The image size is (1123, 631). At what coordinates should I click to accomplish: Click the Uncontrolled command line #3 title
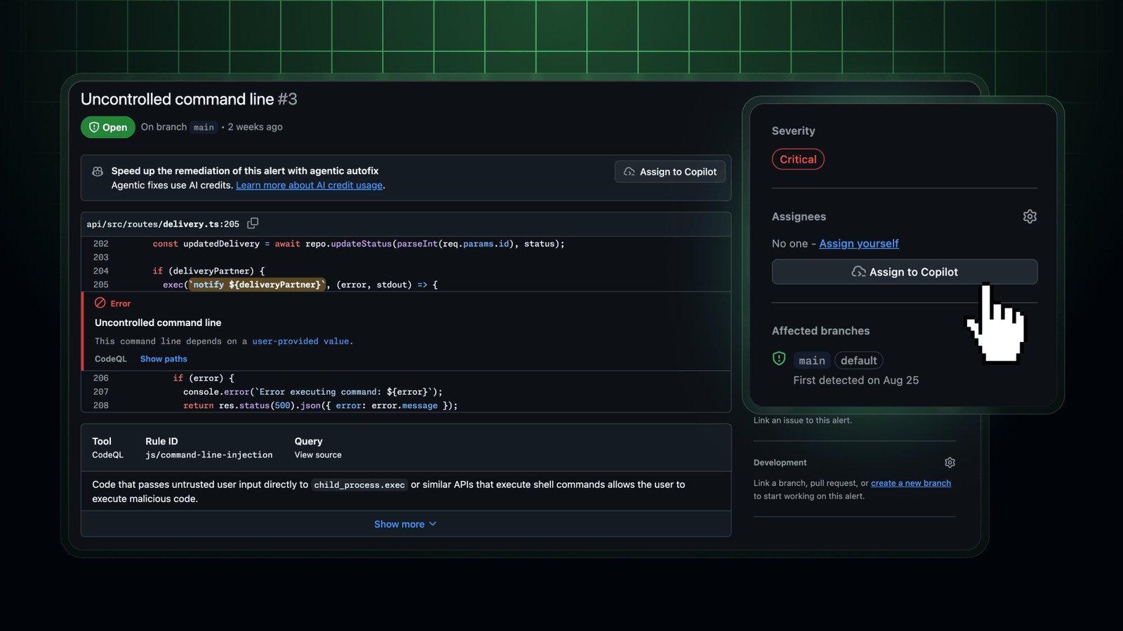pyautogui.click(x=189, y=99)
